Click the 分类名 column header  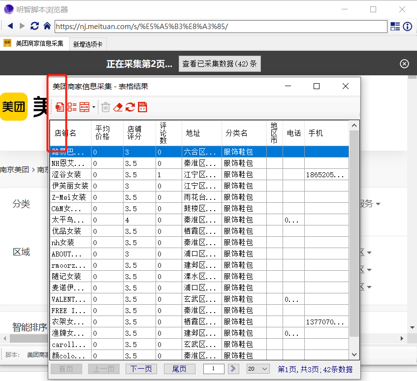point(244,133)
